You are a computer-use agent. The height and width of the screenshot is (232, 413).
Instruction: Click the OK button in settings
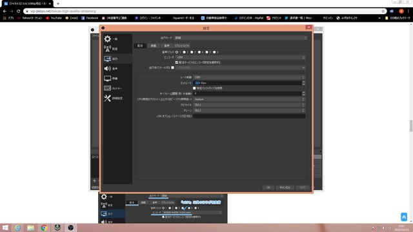tap(268, 188)
